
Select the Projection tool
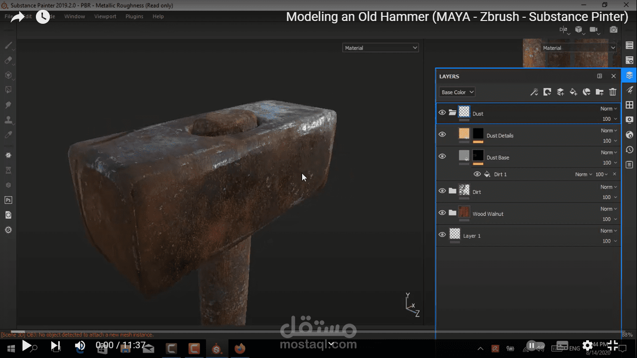click(8, 75)
